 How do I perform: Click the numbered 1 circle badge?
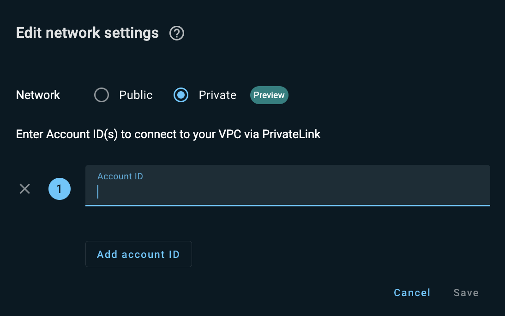coord(60,189)
